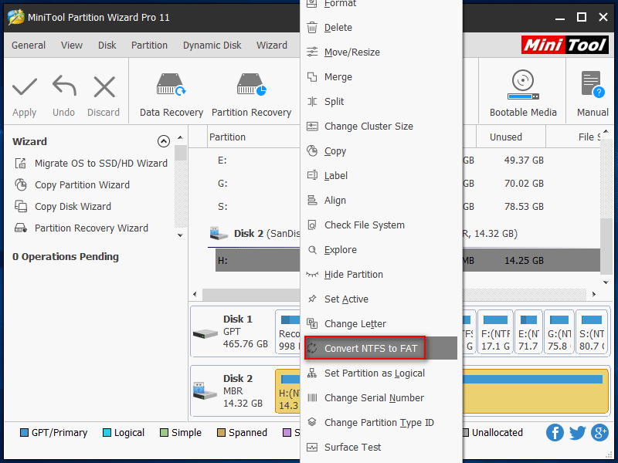Viewport: 618px width, 463px height.
Task: Launch the Partition Recovery Wizard
Action: point(82,228)
